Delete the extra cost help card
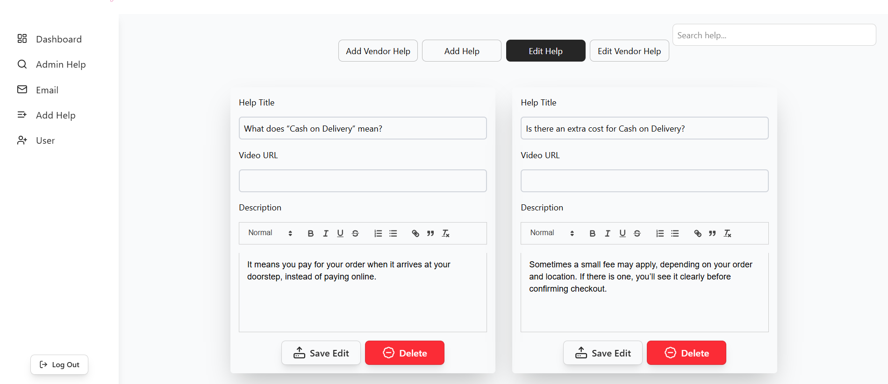The height and width of the screenshot is (384, 888). pos(687,353)
